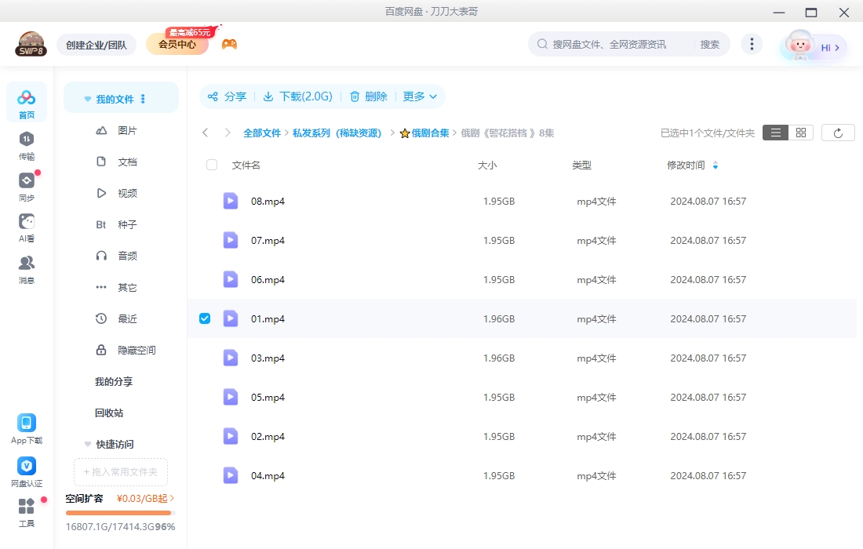Switch to grid view layout

point(799,132)
